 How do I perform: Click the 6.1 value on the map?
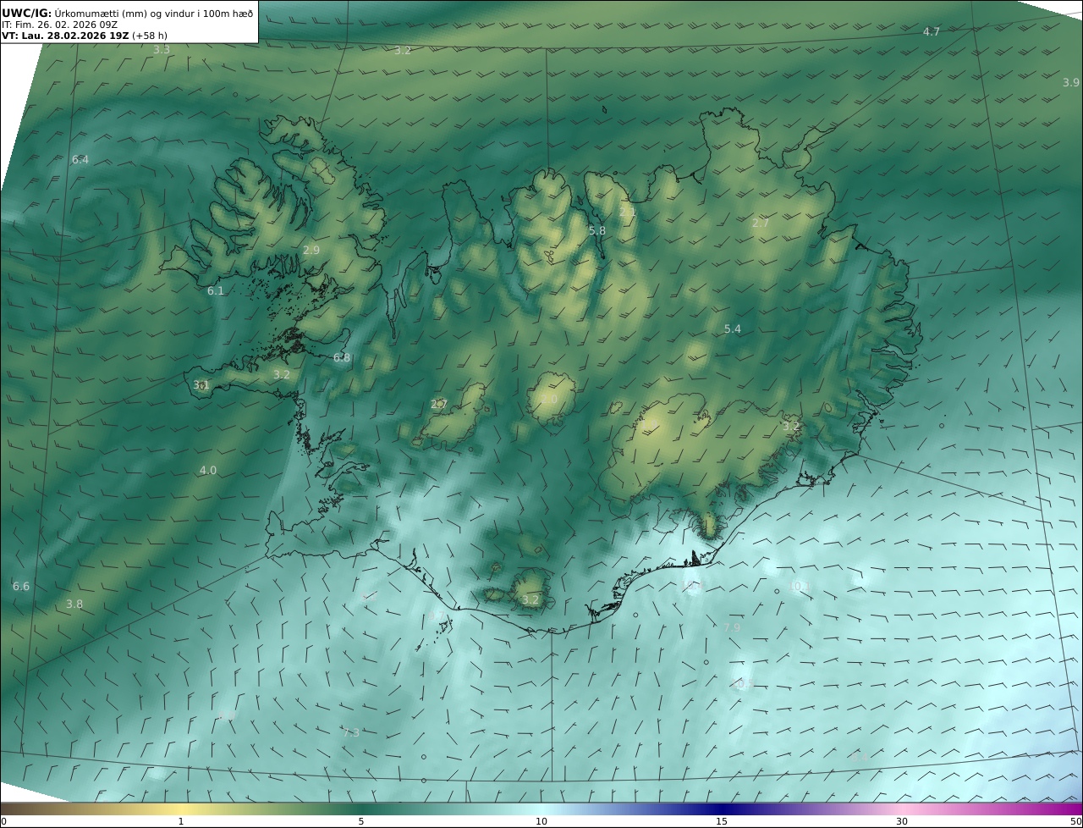216,290
